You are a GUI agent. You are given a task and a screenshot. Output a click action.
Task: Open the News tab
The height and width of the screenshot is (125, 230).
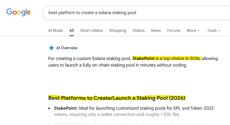click(x=156, y=31)
